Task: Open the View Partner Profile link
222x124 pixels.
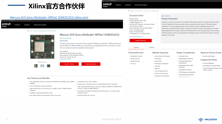Action: point(66,59)
